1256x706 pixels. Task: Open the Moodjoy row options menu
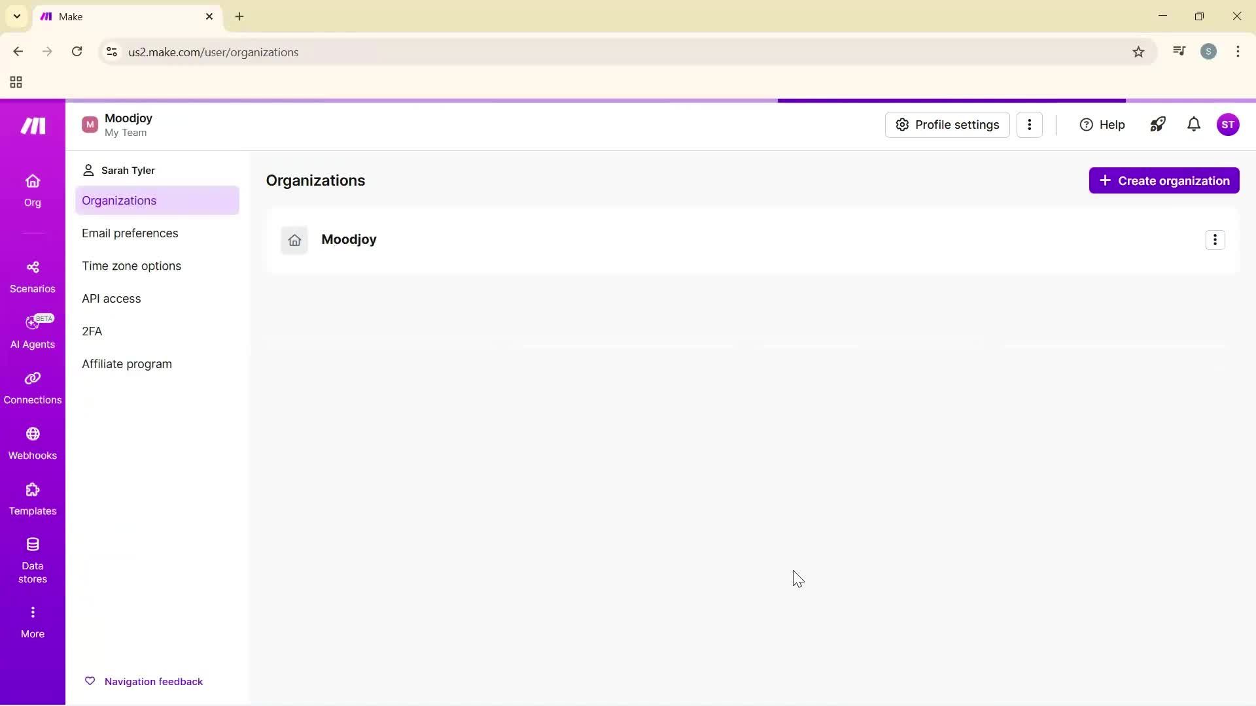1215,239
